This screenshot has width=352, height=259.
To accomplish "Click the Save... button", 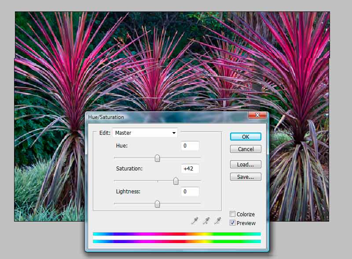I will point(246,177).
